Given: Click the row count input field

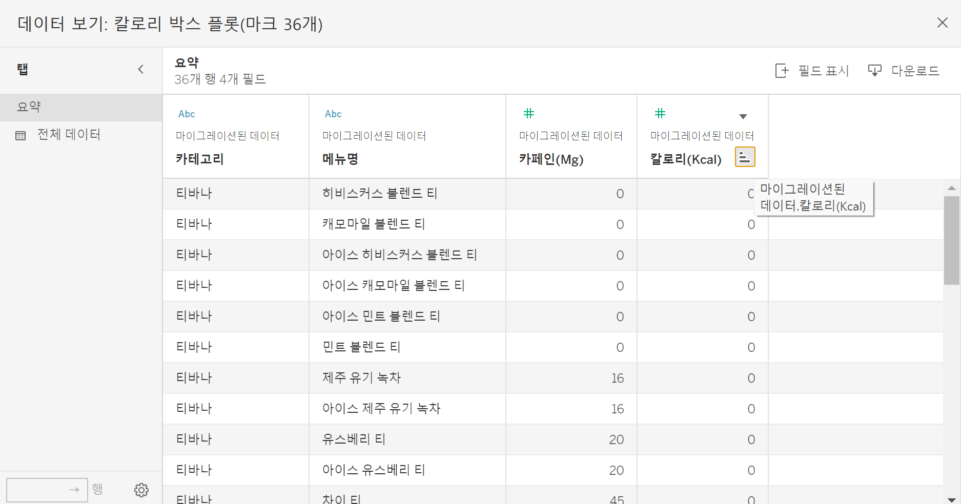Looking at the screenshot, I should click(x=47, y=490).
